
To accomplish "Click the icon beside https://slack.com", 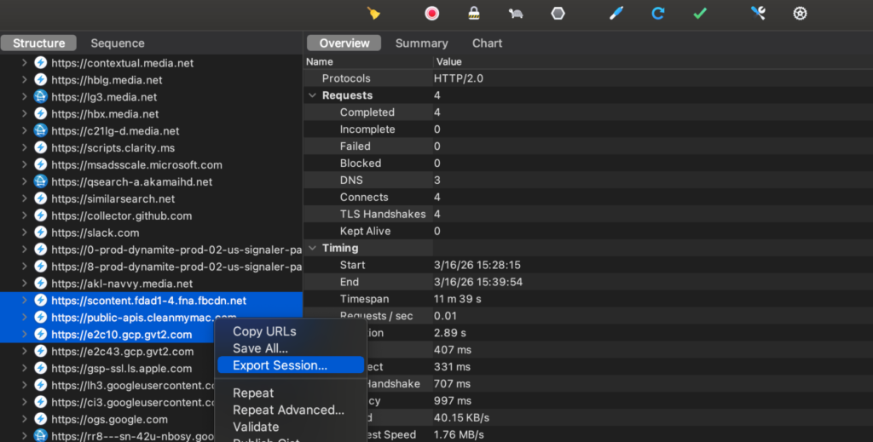I will [x=40, y=232].
